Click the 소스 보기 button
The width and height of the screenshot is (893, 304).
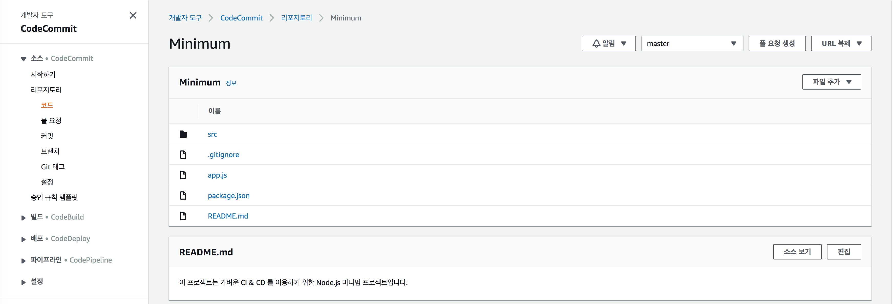(x=797, y=252)
